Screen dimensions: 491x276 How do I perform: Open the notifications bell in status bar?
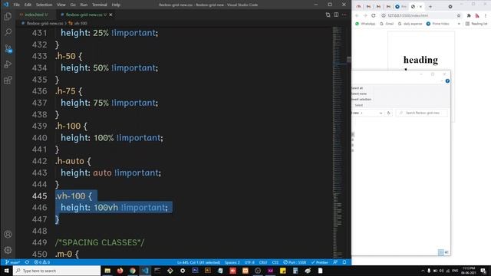(x=344, y=262)
